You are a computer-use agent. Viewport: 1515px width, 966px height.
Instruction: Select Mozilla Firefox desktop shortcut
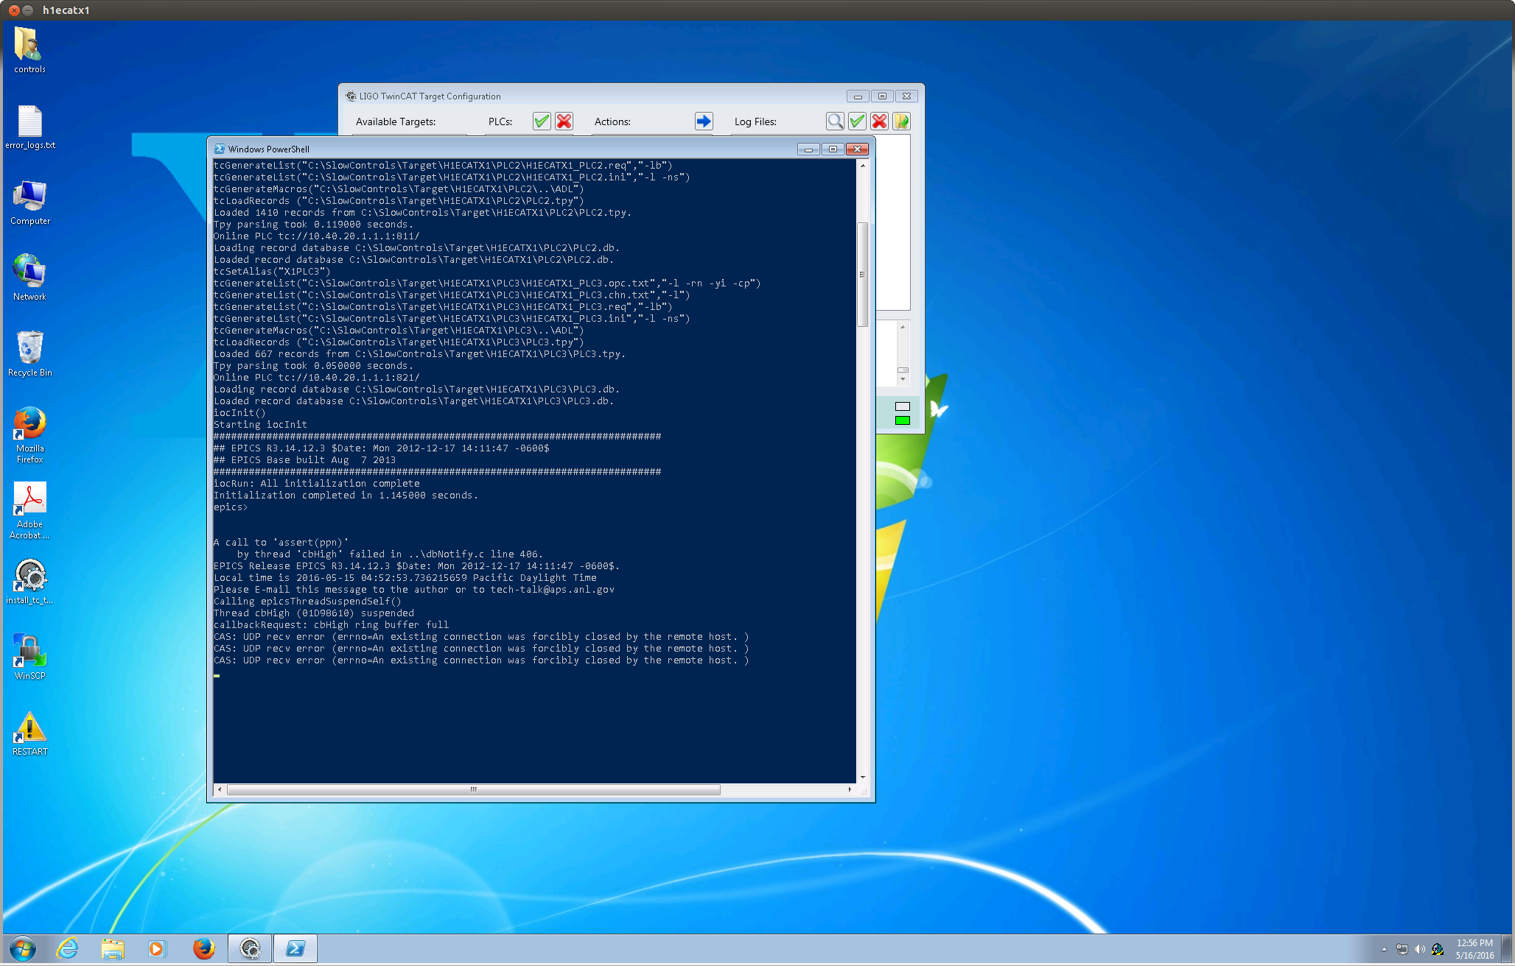[29, 434]
